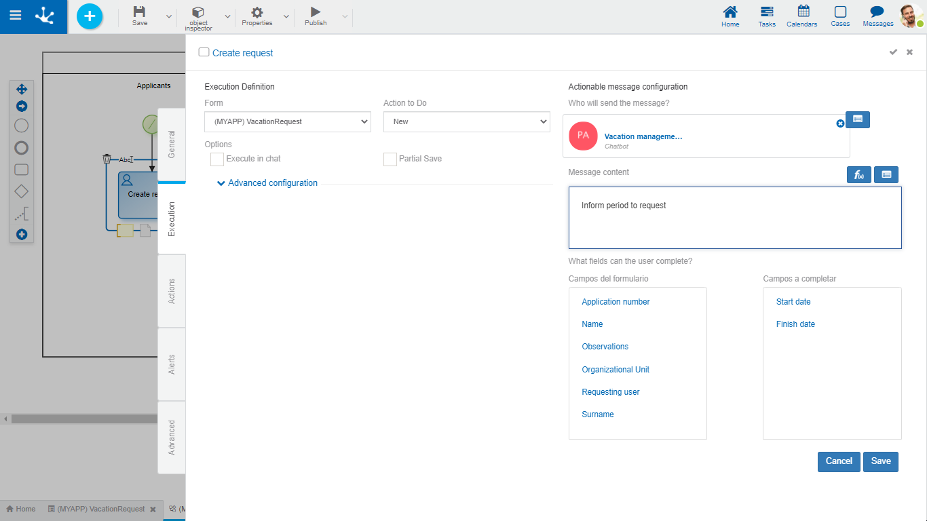Open the Cases icon
Viewport: 927px width, 521px height.
(x=840, y=12)
